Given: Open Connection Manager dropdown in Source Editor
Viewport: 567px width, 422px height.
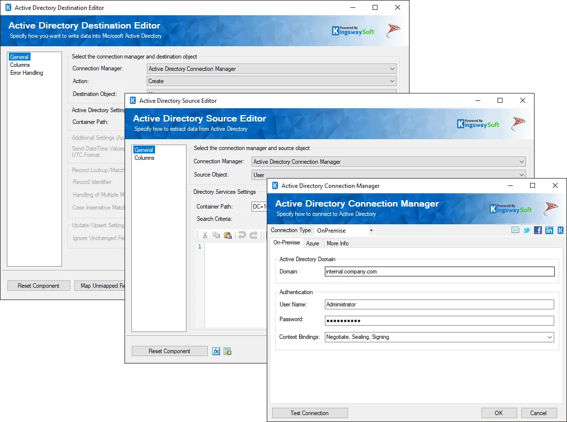Looking at the screenshot, I should pos(389,161).
